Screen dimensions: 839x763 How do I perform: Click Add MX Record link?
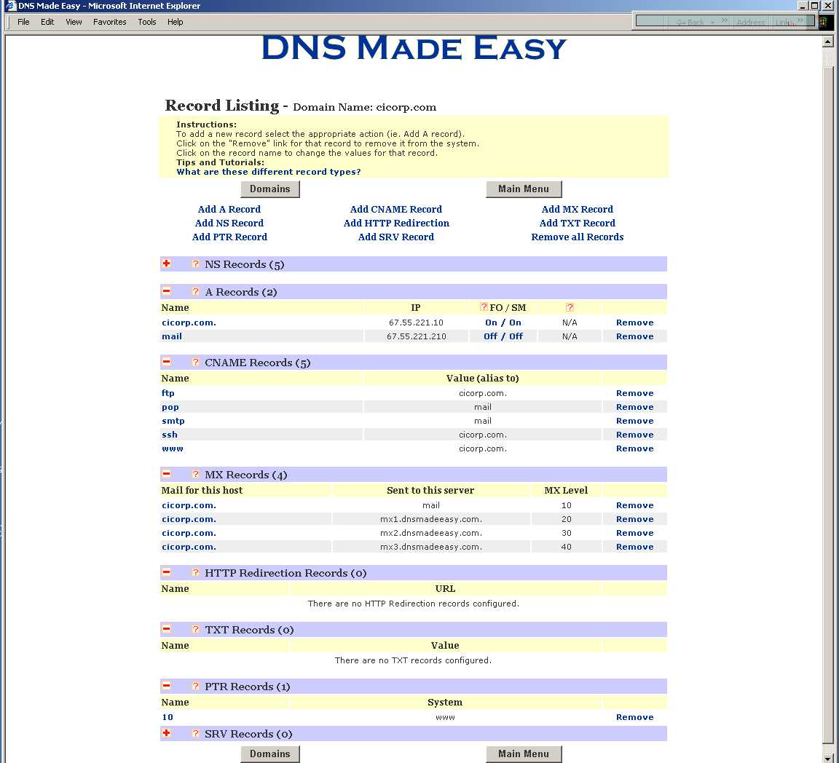[578, 209]
